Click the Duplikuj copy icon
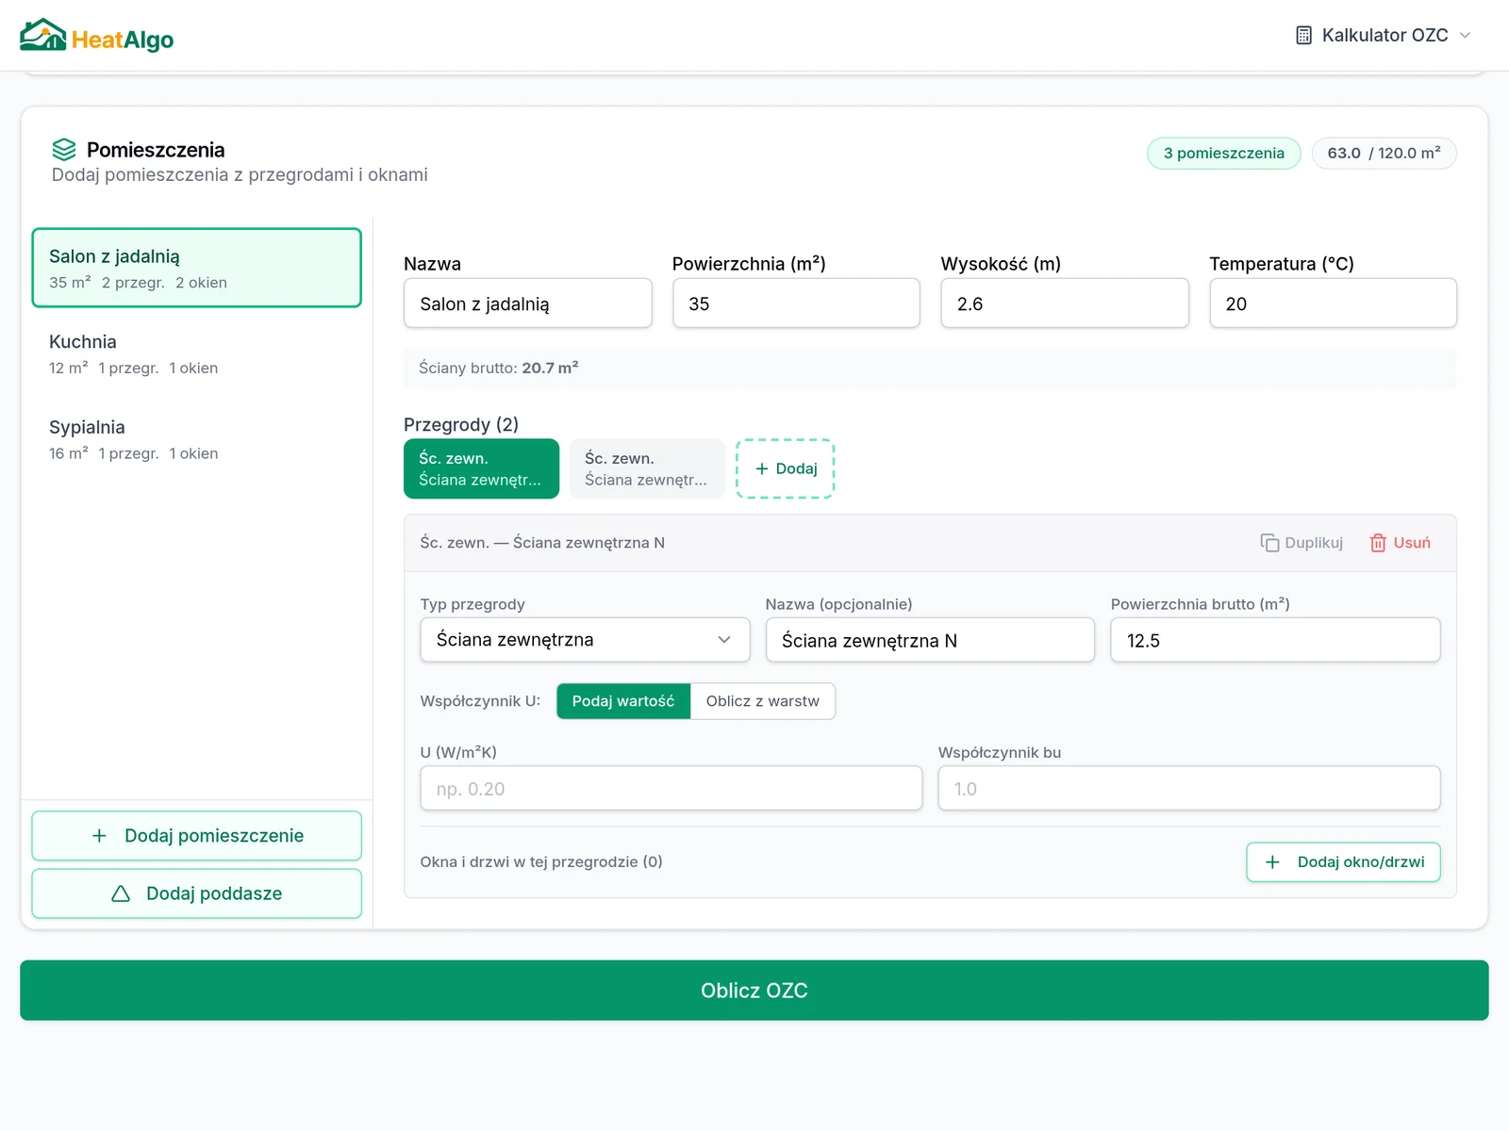The height and width of the screenshot is (1131, 1509). tap(1269, 543)
